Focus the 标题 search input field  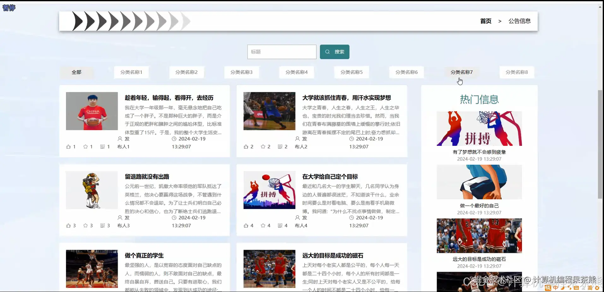tap(282, 52)
